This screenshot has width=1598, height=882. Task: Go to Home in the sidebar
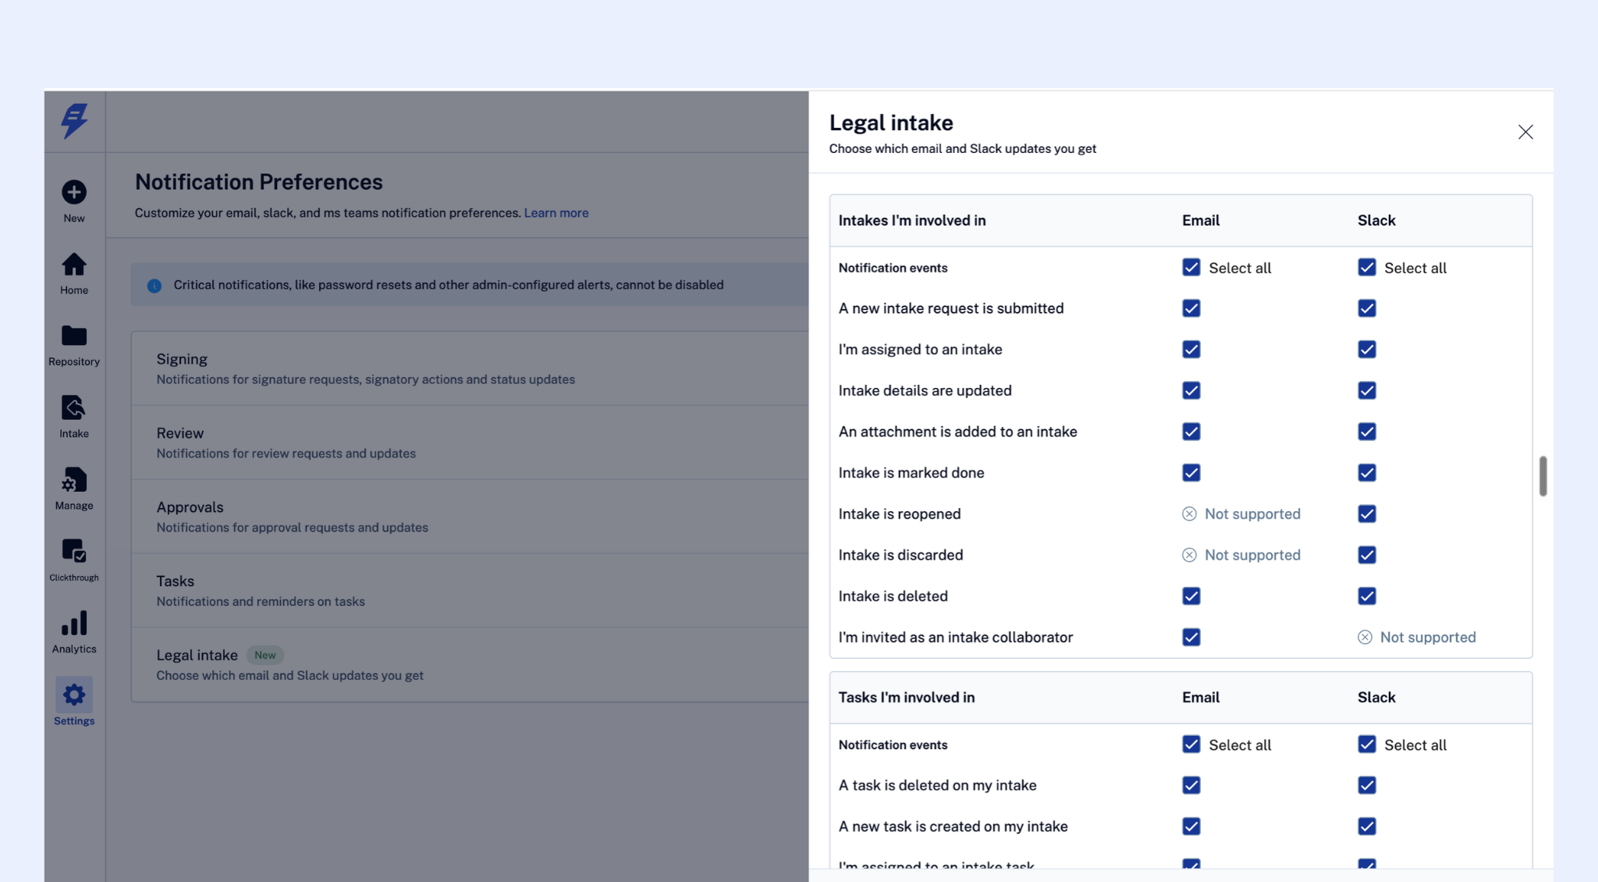[x=74, y=265]
